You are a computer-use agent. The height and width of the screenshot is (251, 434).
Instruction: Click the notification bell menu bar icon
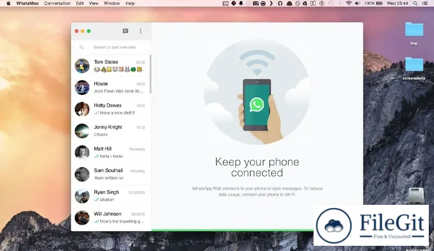pos(241,3)
